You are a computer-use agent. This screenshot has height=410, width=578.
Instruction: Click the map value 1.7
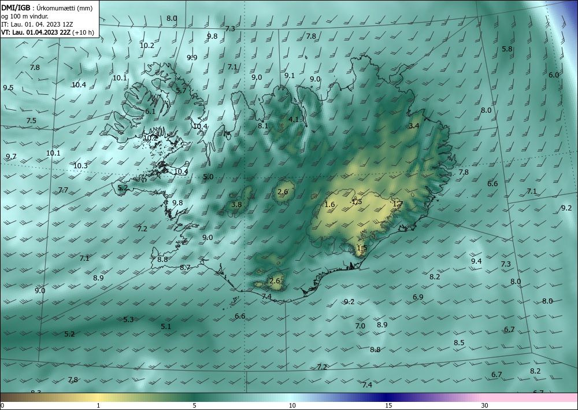tap(398, 204)
